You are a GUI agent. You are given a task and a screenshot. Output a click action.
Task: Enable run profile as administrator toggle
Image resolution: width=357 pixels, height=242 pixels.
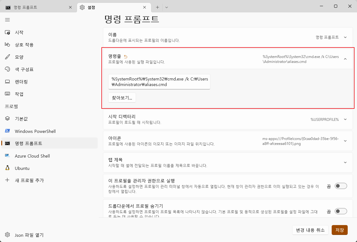coord(341,186)
